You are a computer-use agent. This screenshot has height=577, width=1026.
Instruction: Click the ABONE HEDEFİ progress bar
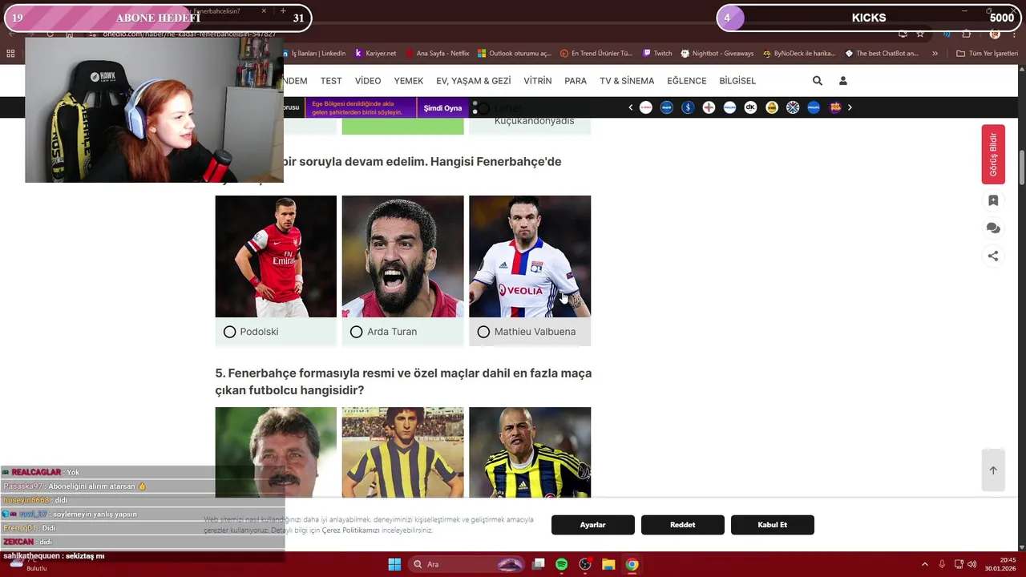(158, 18)
